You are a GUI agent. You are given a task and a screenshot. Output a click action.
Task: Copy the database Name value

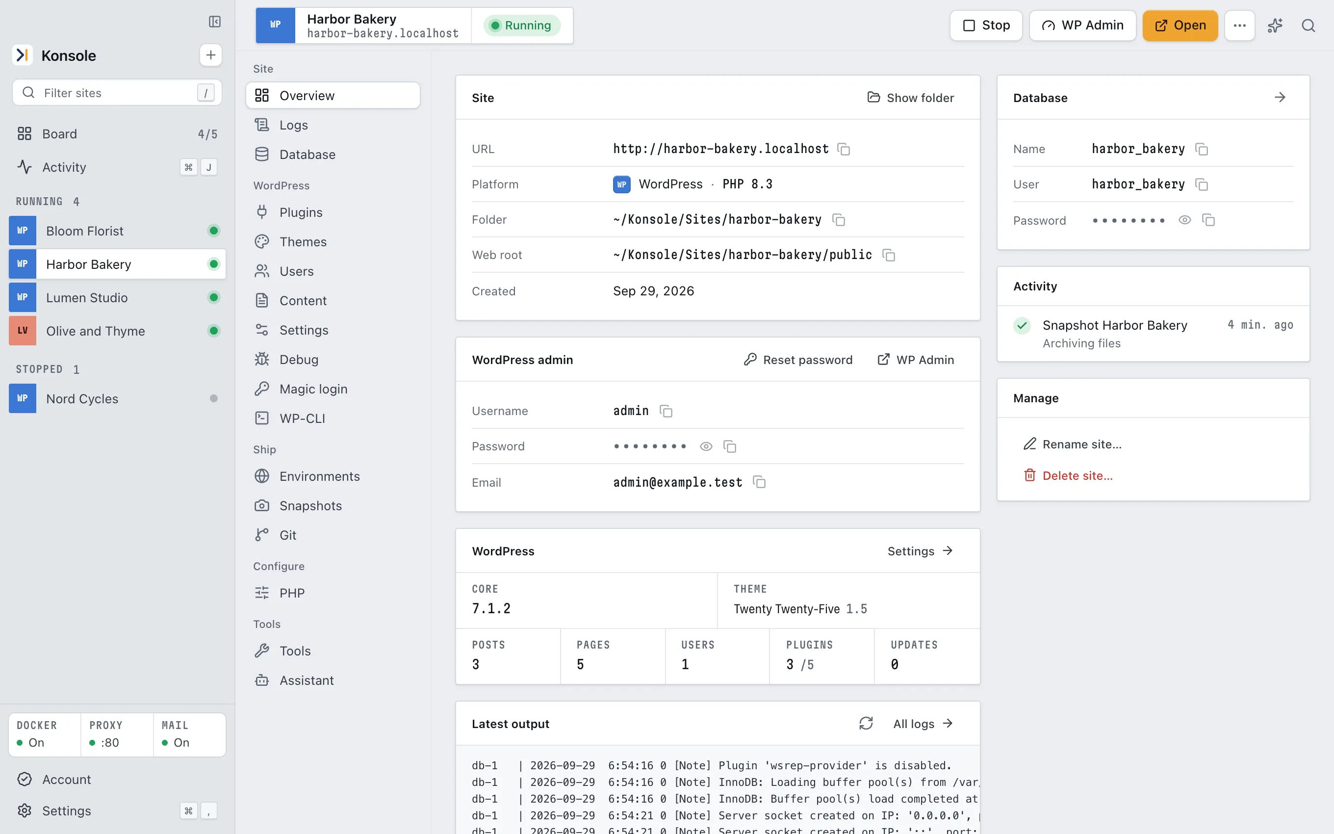coord(1202,149)
